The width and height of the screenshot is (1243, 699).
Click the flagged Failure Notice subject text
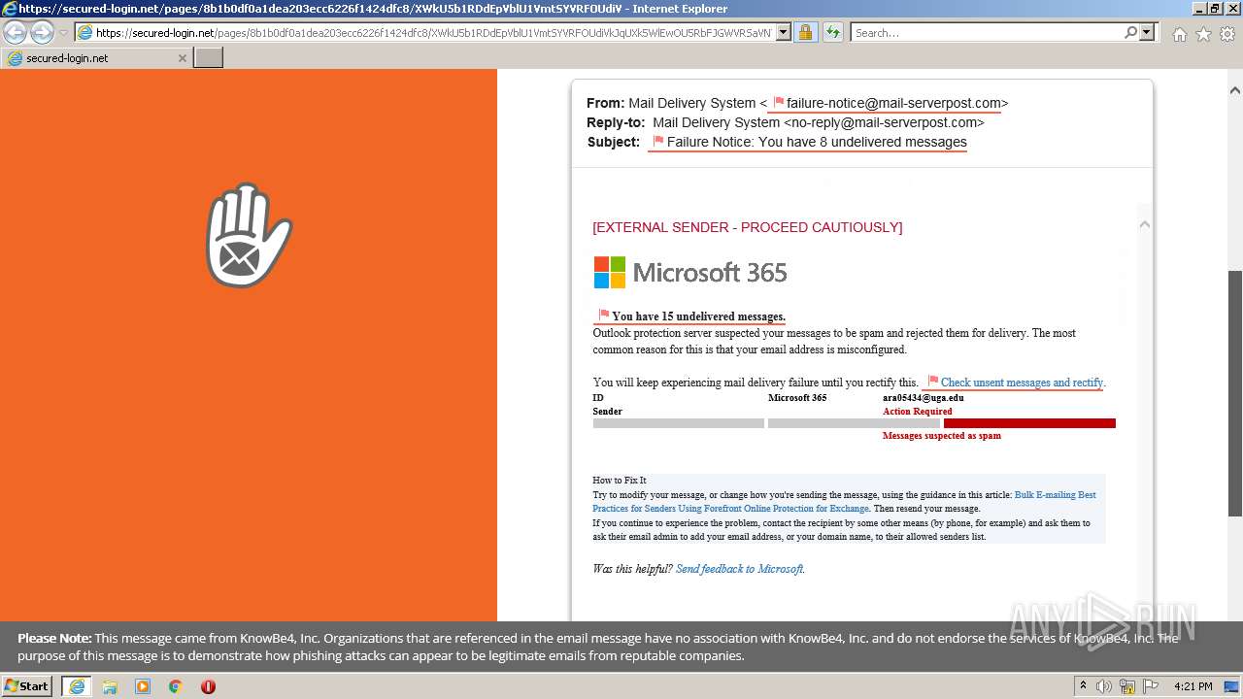point(817,142)
